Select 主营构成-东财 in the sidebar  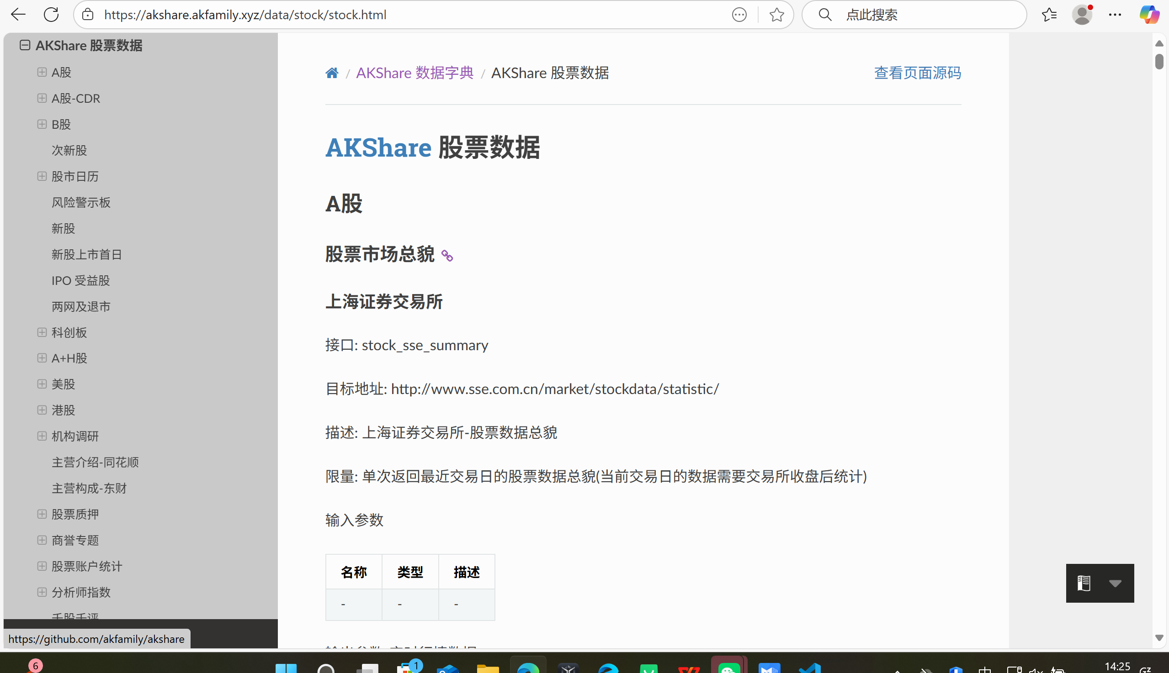click(x=89, y=488)
